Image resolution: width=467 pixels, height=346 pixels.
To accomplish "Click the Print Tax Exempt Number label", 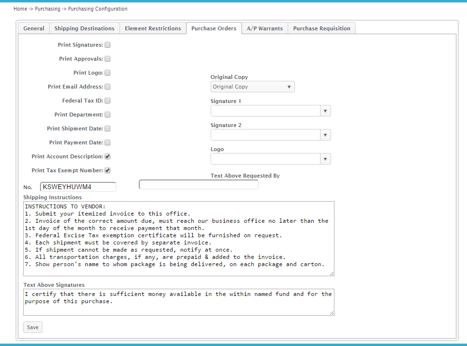I will tap(67, 170).
